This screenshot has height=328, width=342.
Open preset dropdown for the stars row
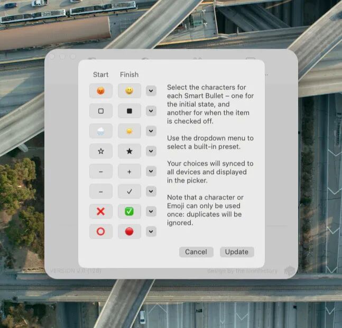151,151
